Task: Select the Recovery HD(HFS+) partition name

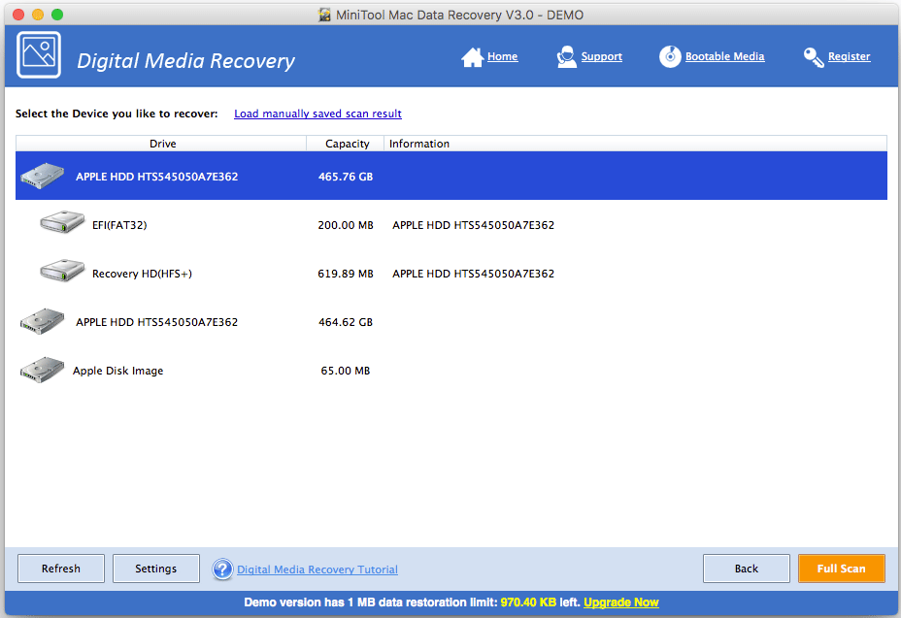Action: [142, 274]
